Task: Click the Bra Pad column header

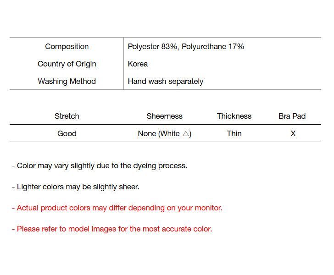Action: [x=292, y=116]
